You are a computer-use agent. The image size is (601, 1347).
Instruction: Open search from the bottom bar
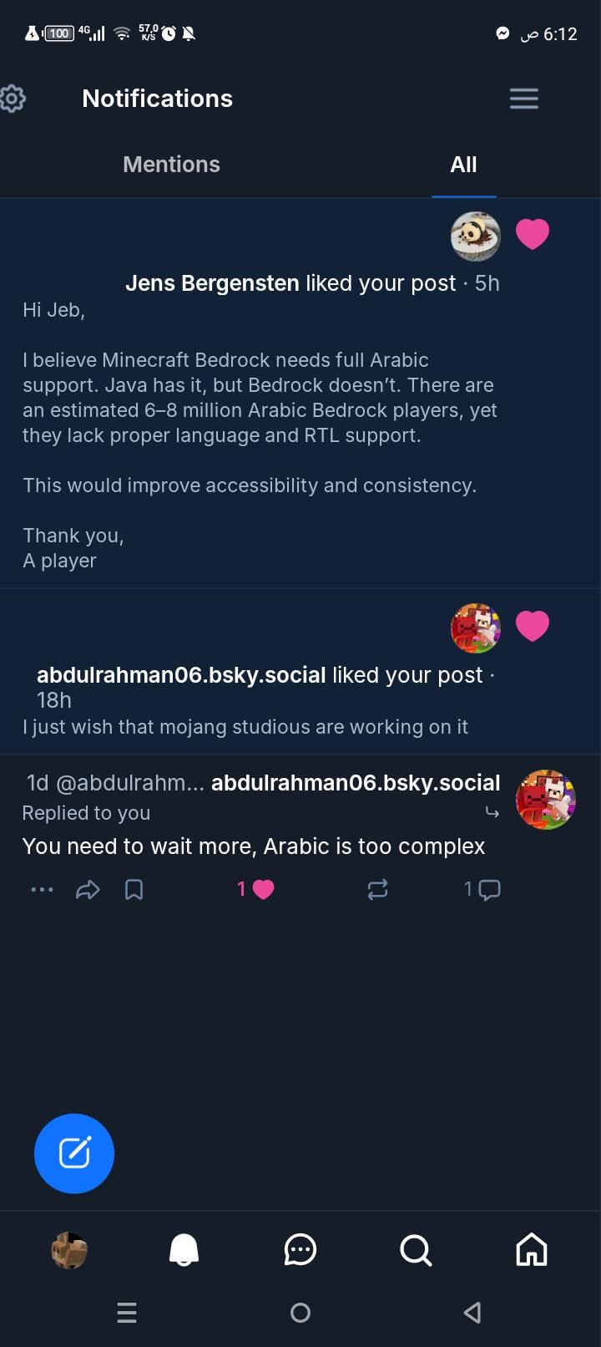click(416, 1250)
